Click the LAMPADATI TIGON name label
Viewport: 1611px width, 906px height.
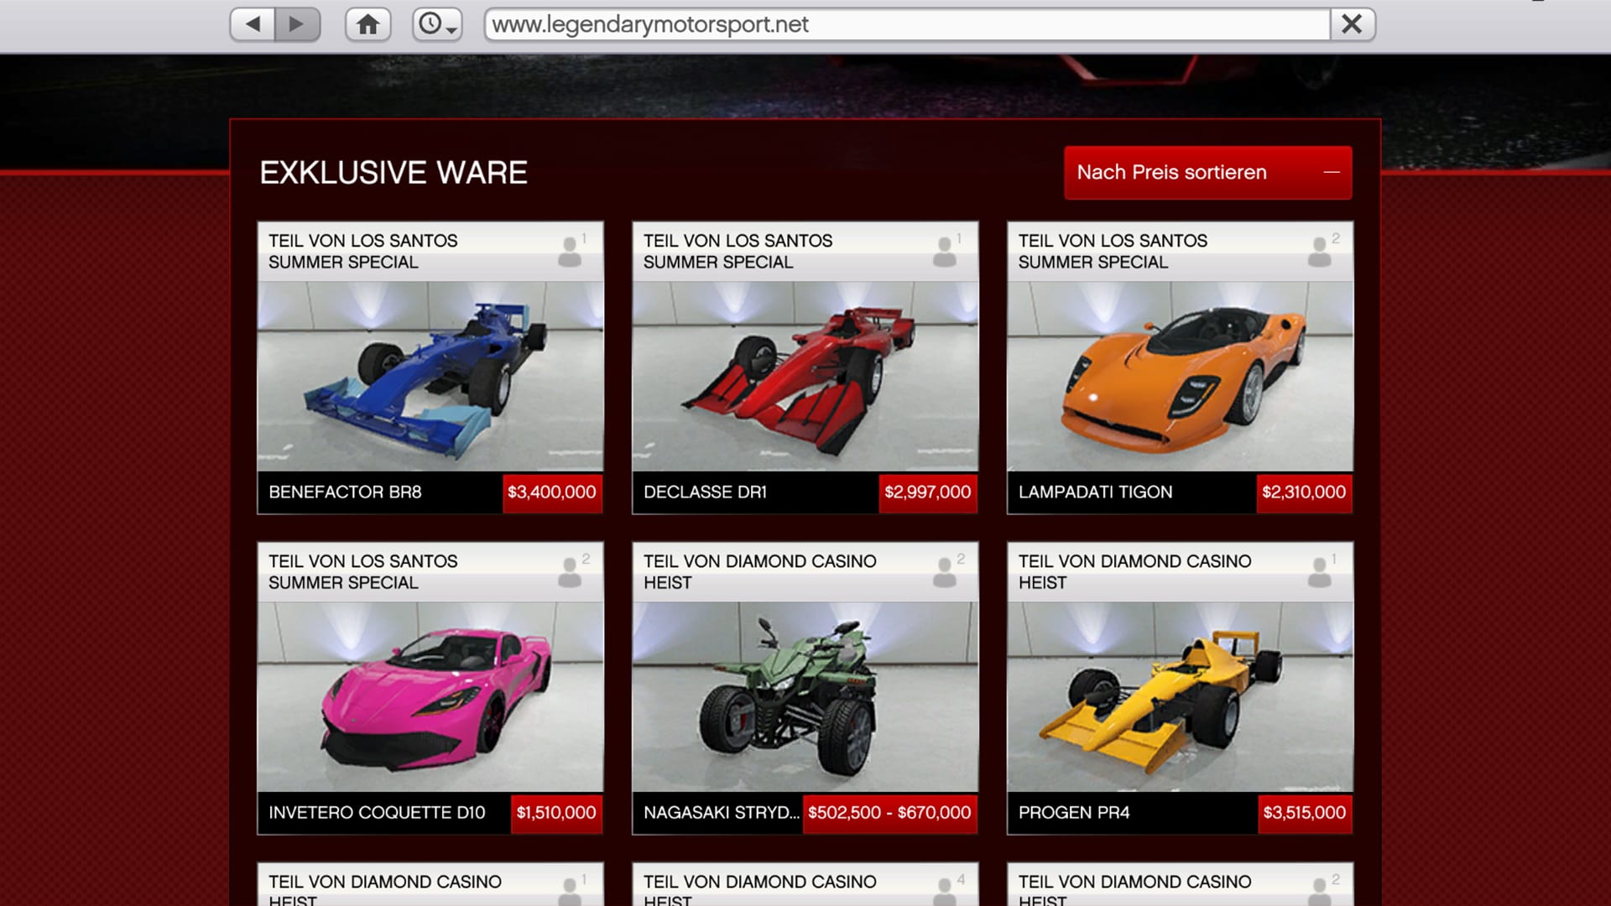coord(1095,492)
